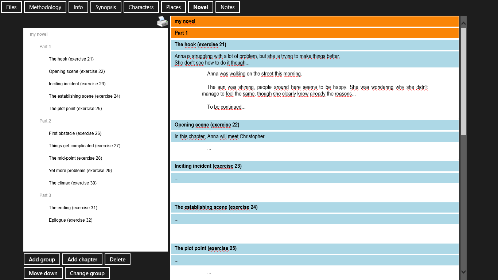498x280 pixels.
Task: Open the Characters tab
Action: point(141,7)
